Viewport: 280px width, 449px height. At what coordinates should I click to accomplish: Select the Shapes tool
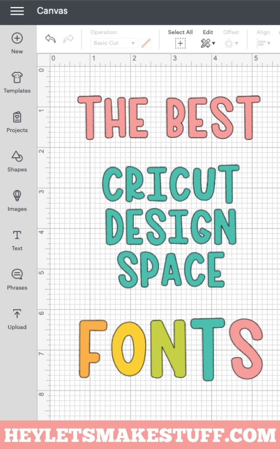click(x=17, y=161)
